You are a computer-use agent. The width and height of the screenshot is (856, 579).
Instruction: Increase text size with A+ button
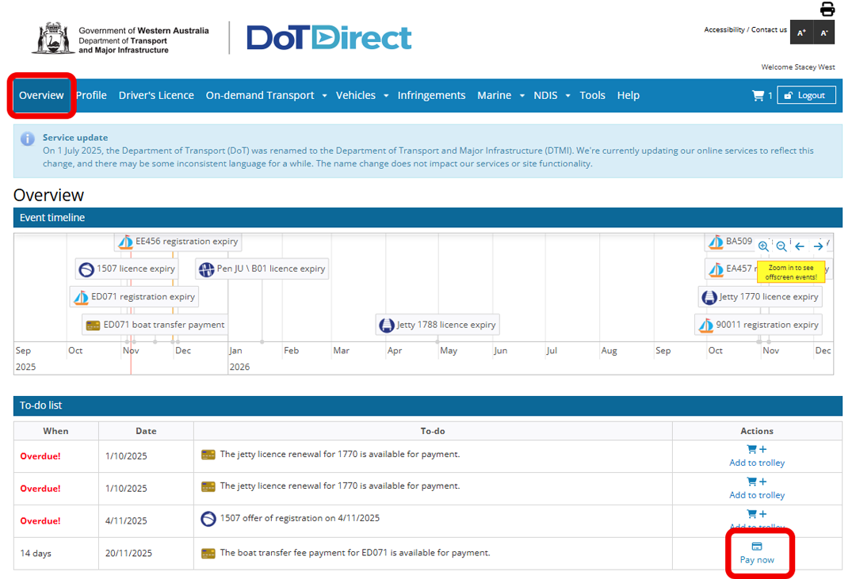point(801,32)
